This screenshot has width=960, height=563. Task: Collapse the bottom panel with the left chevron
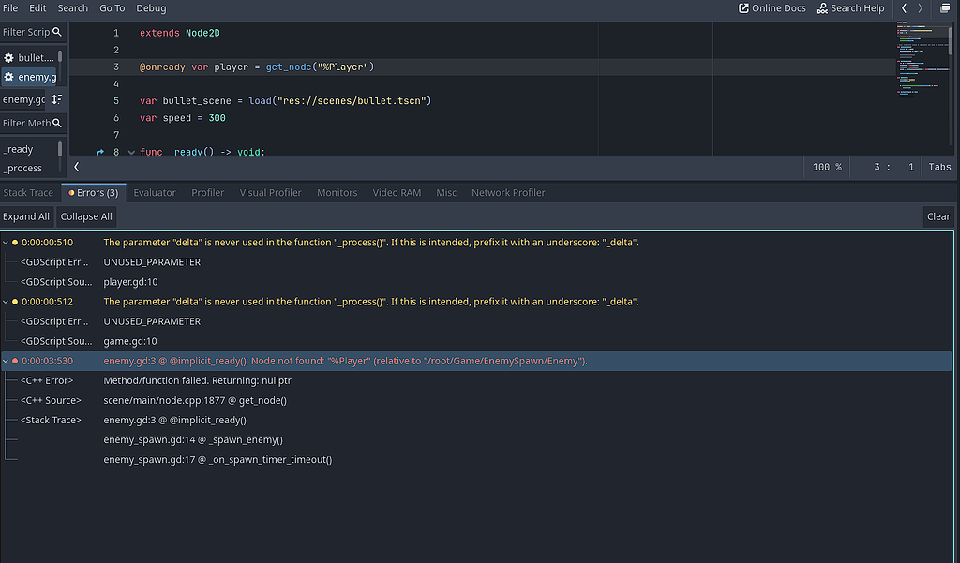click(76, 167)
